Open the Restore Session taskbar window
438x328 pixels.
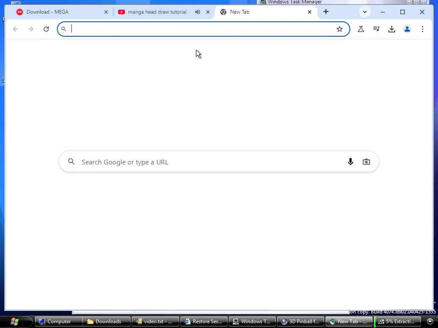tap(204, 322)
